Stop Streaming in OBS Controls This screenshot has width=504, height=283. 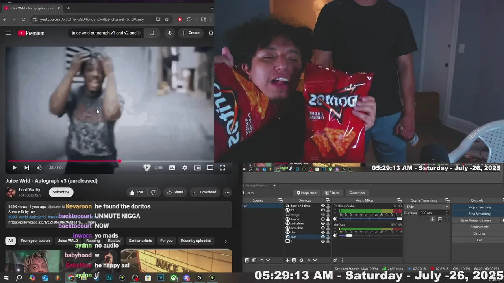(x=479, y=207)
